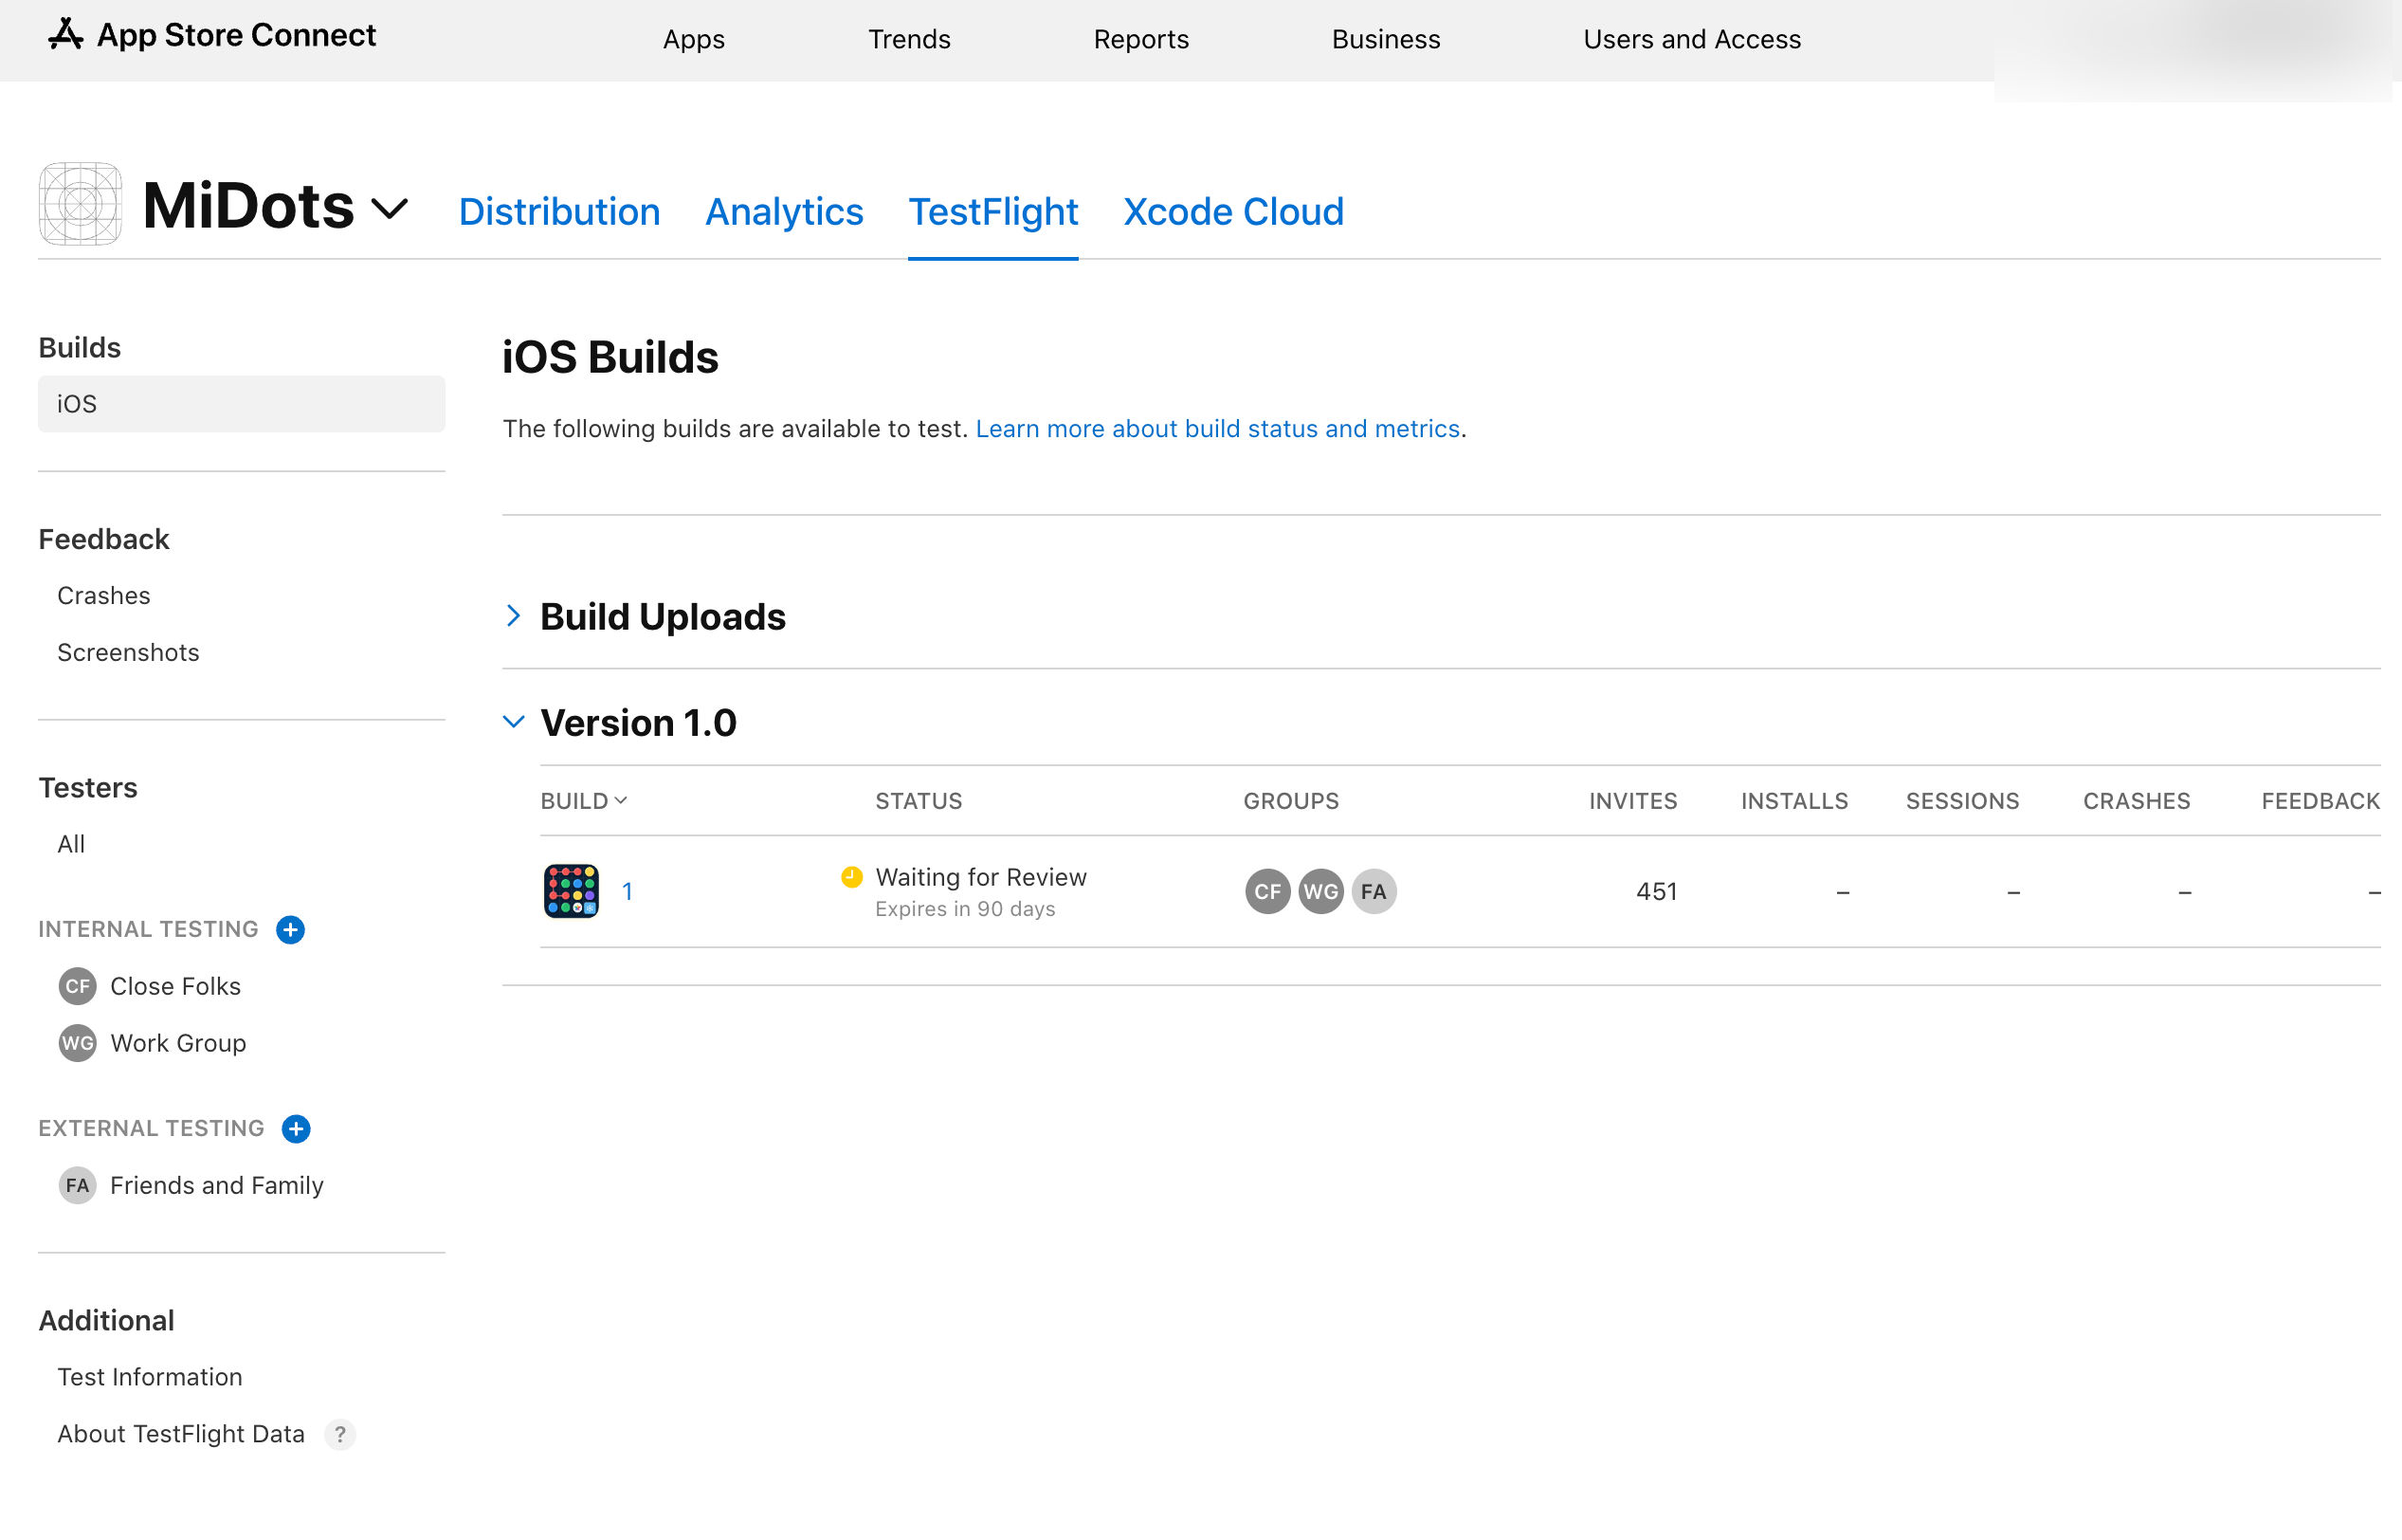This screenshot has width=2402, height=1540.
Task: Select the TestFlight tab
Action: pos(992,212)
